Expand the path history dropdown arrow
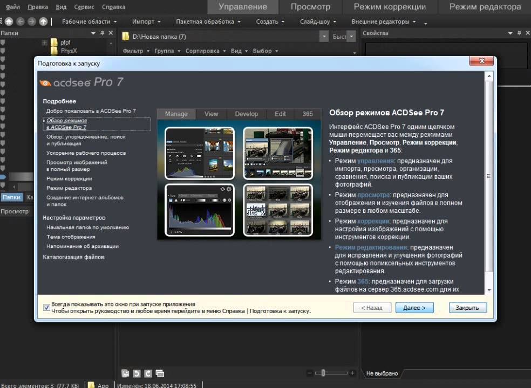The height and width of the screenshot is (388, 531). click(x=324, y=37)
